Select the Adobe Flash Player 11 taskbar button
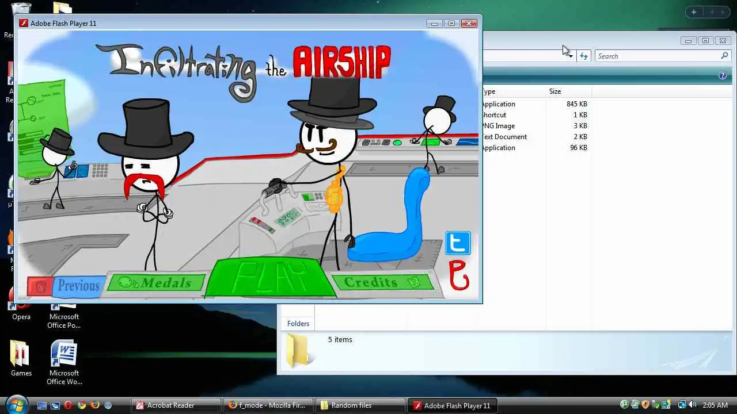This screenshot has height=414, width=737. 452,405
